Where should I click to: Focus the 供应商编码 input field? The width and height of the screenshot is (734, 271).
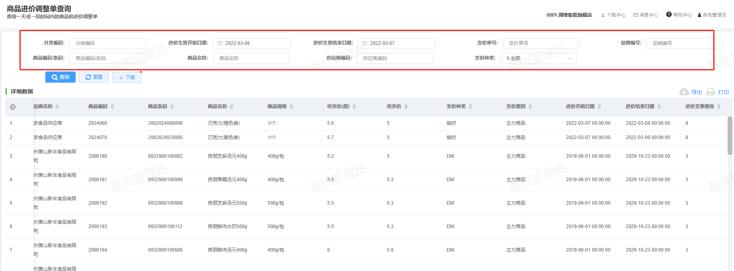point(395,58)
